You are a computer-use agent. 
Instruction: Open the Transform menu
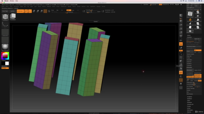[93, 6]
